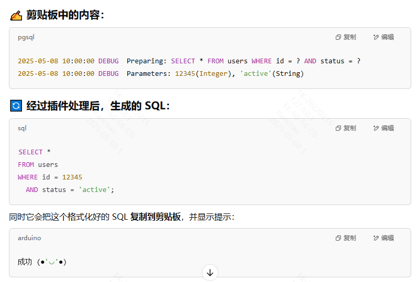Click the FROM users line
The width and height of the screenshot is (418, 282).
point(38,165)
